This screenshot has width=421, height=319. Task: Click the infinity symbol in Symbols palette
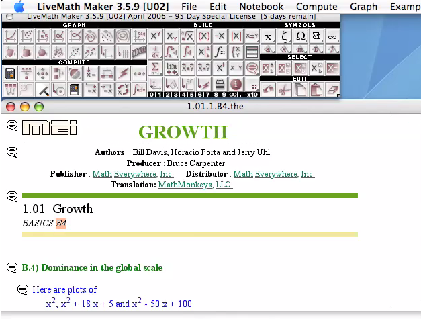click(x=332, y=36)
